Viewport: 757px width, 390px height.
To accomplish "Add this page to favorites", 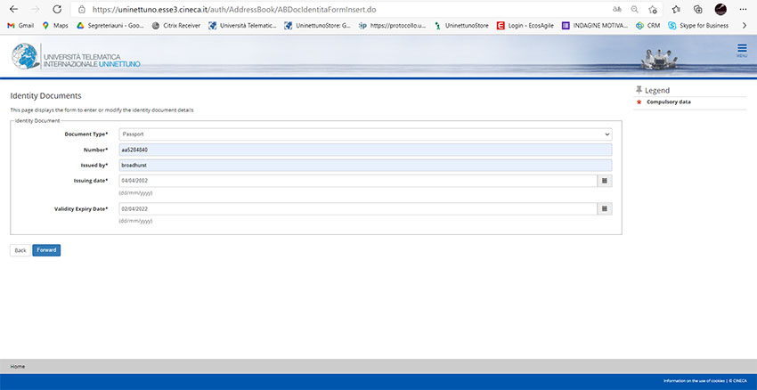I will tap(655, 9).
